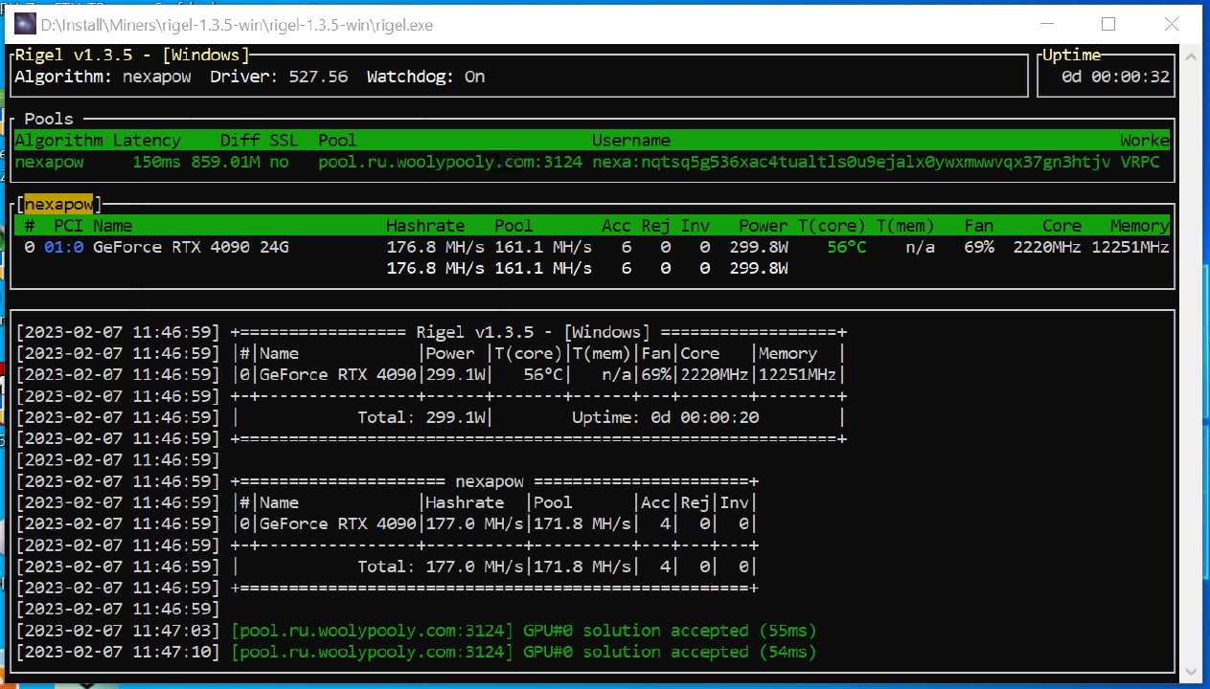The image size is (1210, 689).
Task: Click the 69% fan speed value
Action: (x=978, y=247)
